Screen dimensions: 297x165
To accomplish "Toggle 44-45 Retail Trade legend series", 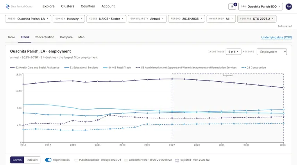I will tap(117, 68).
